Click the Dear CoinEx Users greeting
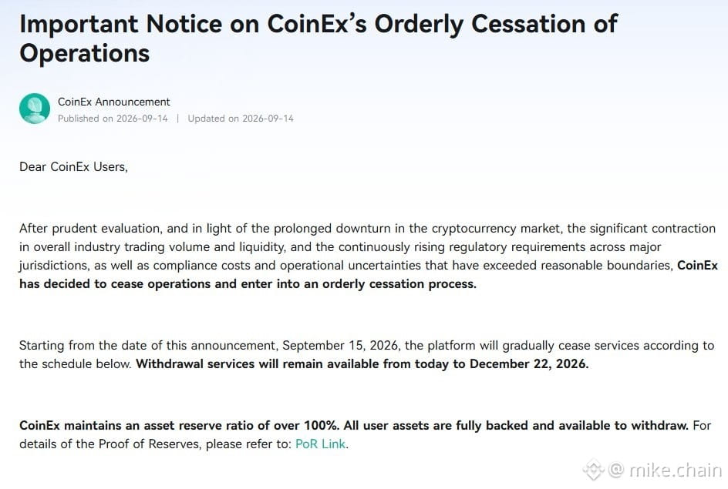This screenshot has width=728, height=489. pos(73,167)
